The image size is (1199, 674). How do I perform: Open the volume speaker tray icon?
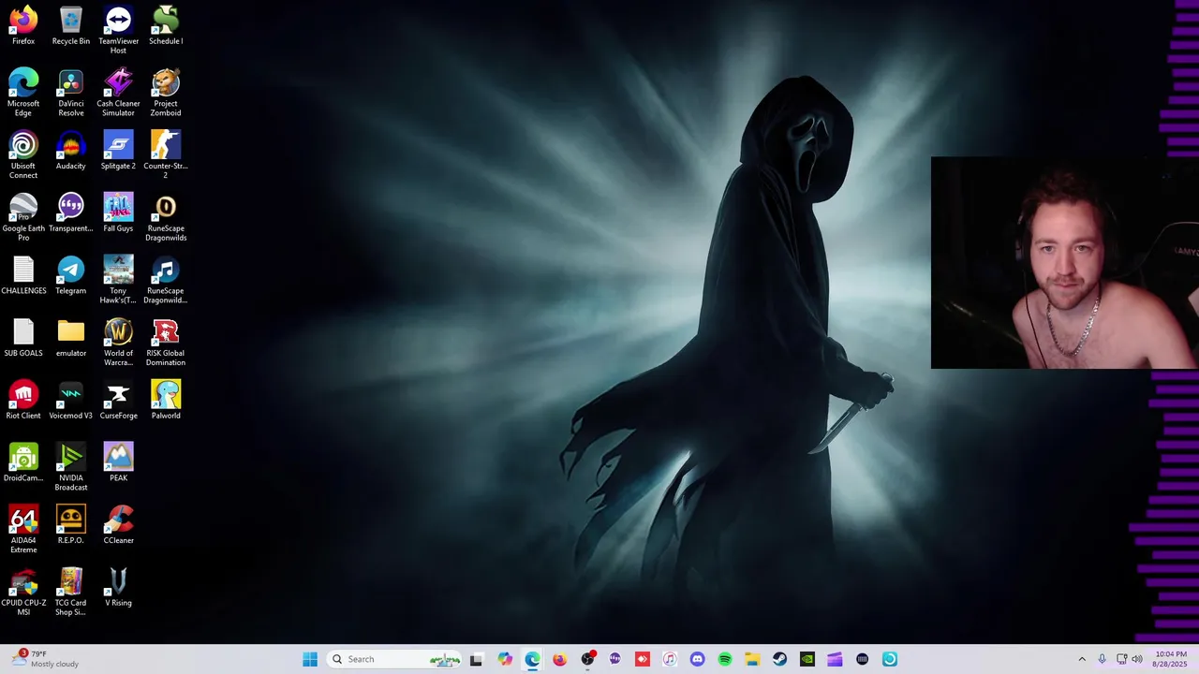click(1137, 659)
